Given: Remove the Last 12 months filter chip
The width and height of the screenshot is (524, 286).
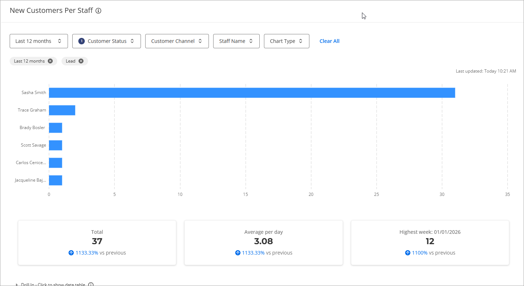Looking at the screenshot, I should point(50,61).
